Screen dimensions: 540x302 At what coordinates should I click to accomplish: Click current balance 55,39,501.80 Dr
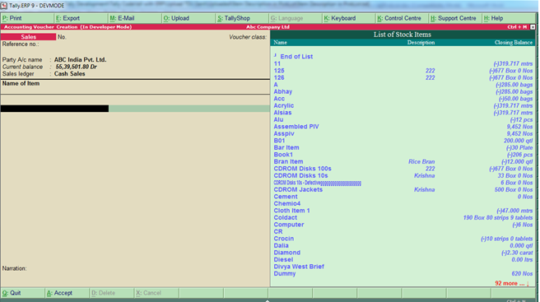tap(76, 67)
